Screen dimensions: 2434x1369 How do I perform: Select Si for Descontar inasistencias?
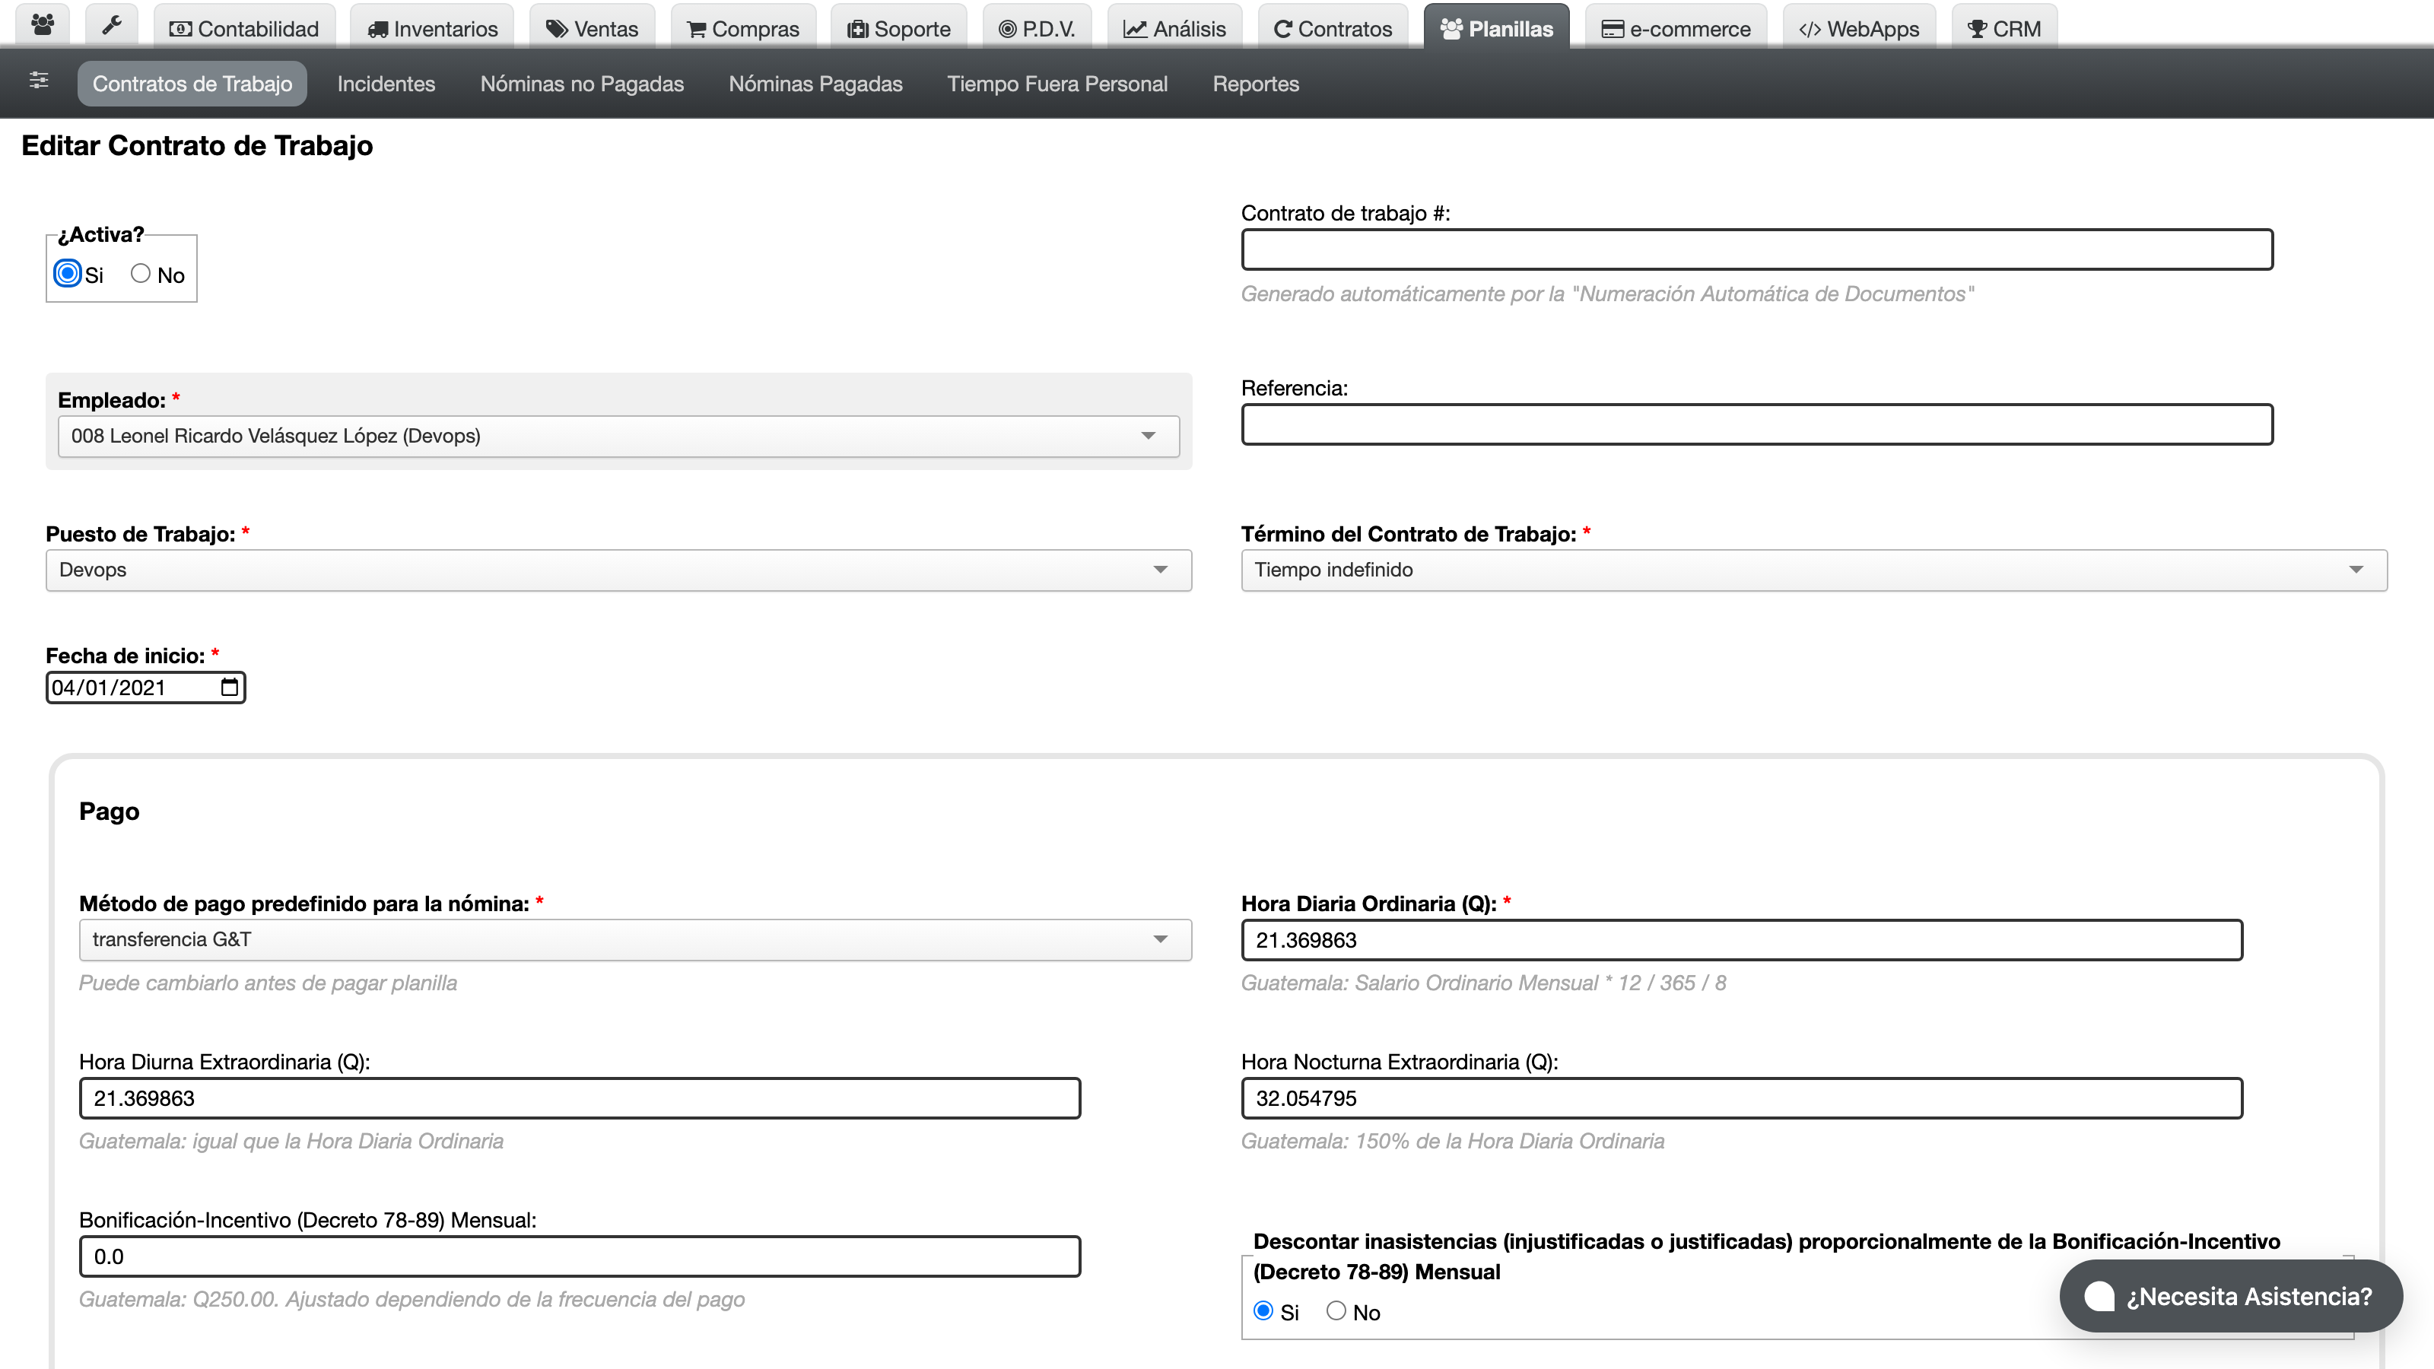[x=1263, y=1310]
